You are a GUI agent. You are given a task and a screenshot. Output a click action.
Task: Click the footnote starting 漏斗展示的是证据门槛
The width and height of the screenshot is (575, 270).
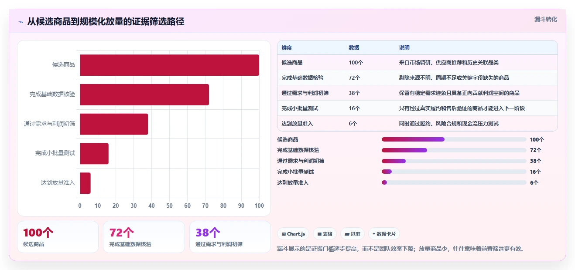coord(401,249)
